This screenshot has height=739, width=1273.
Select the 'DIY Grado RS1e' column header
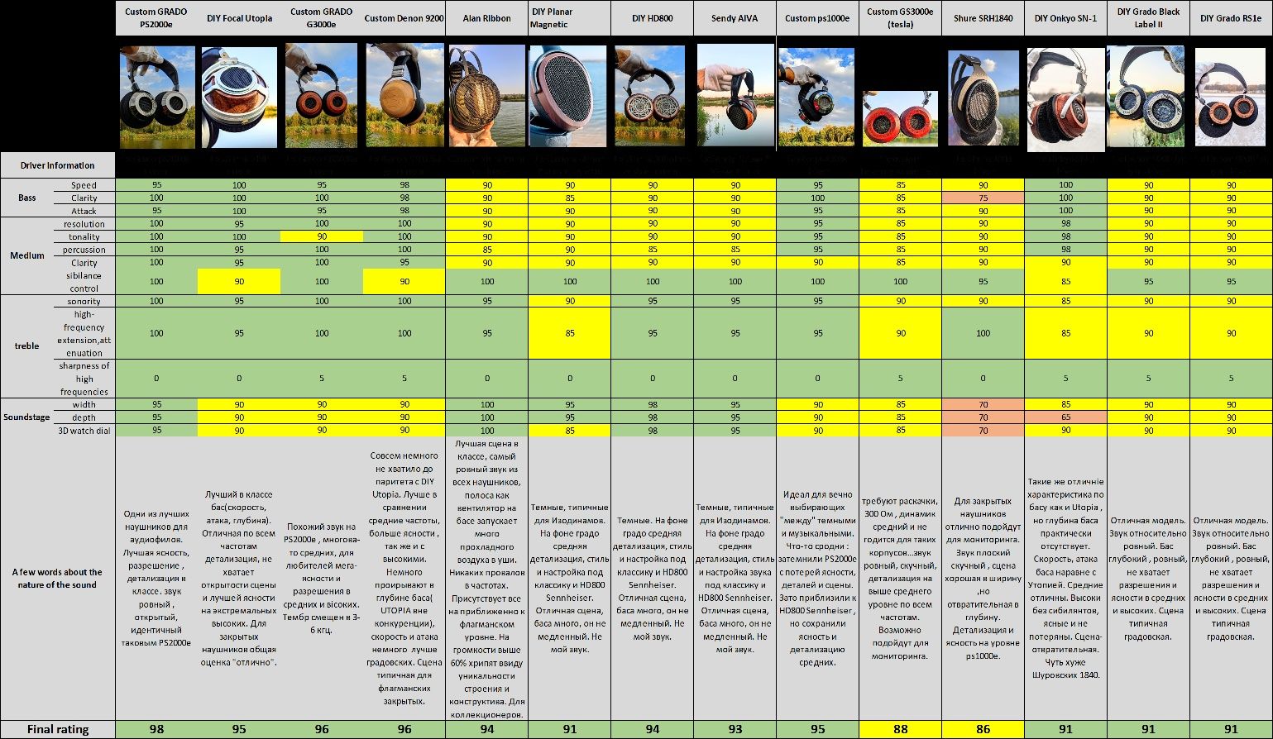pos(1231,18)
